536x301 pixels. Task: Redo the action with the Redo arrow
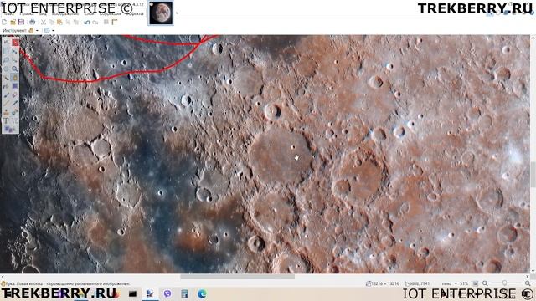coord(95,23)
